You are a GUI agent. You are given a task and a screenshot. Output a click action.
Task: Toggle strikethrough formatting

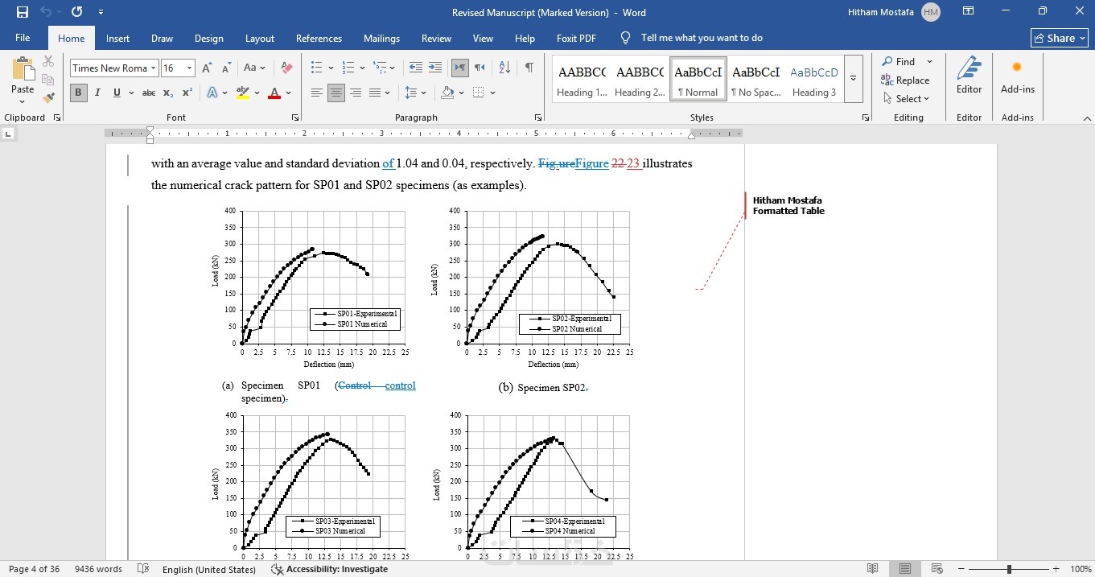tap(149, 93)
